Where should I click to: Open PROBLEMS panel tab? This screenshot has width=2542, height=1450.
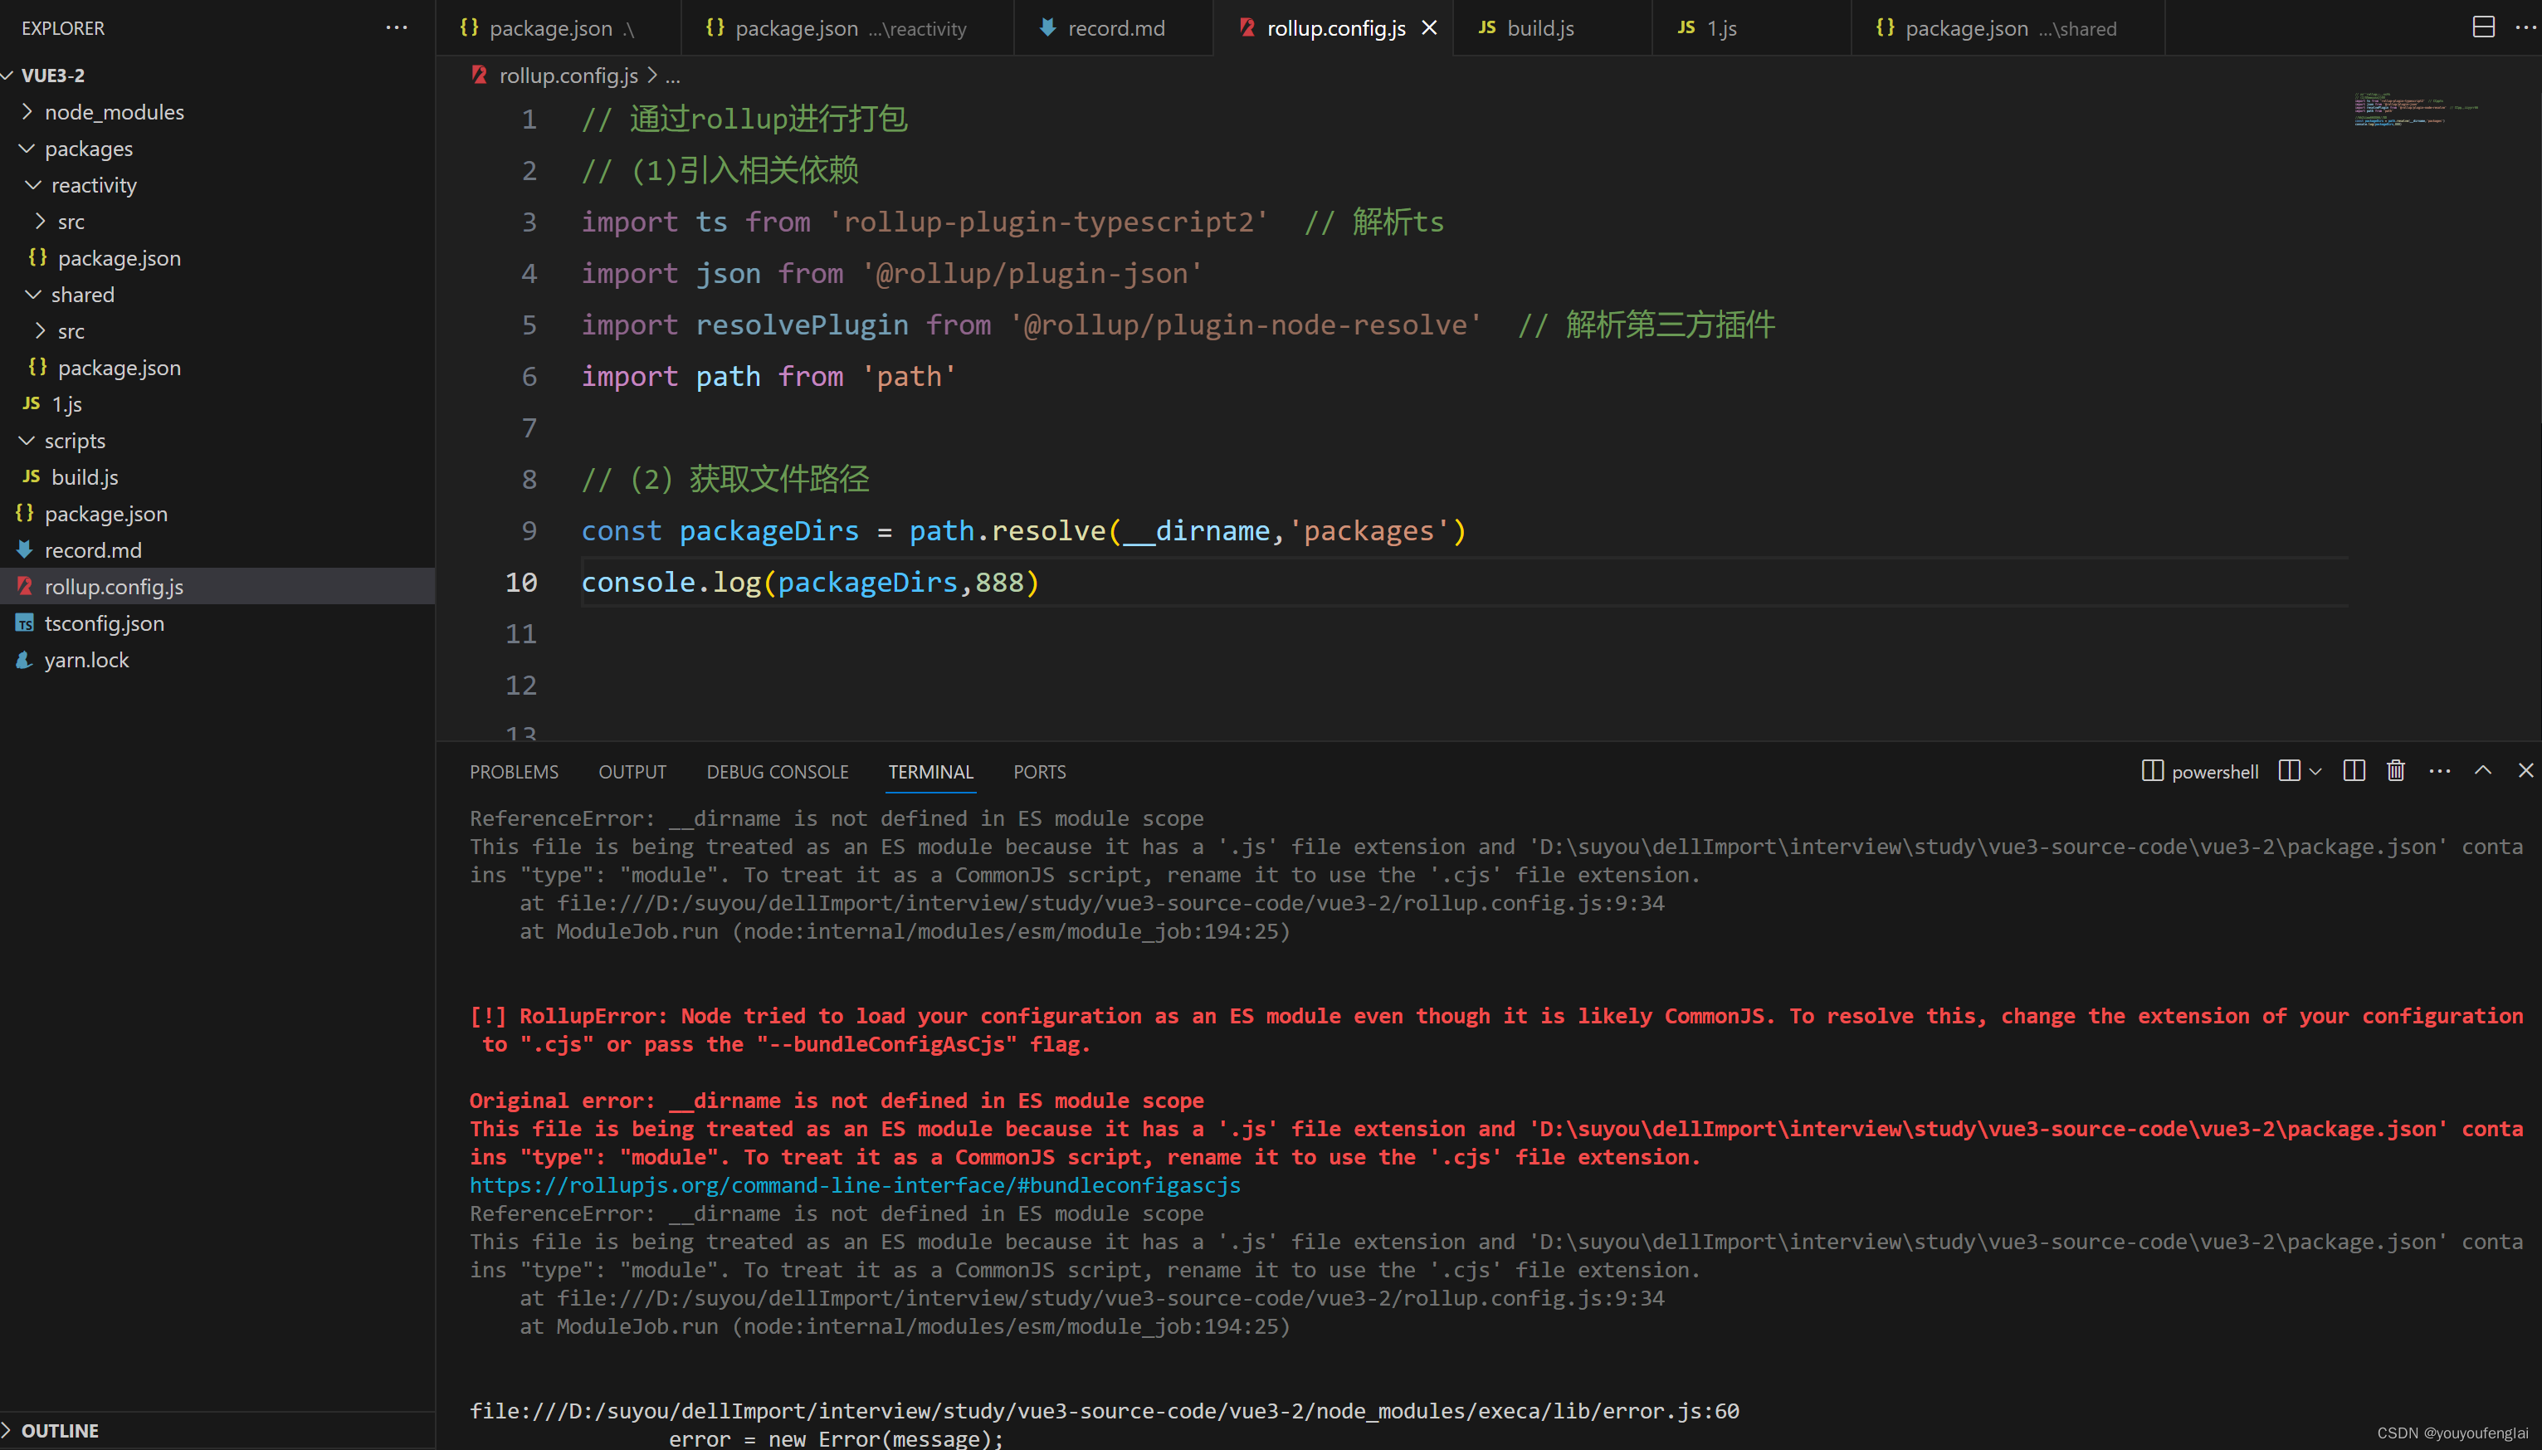coord(514,772)
